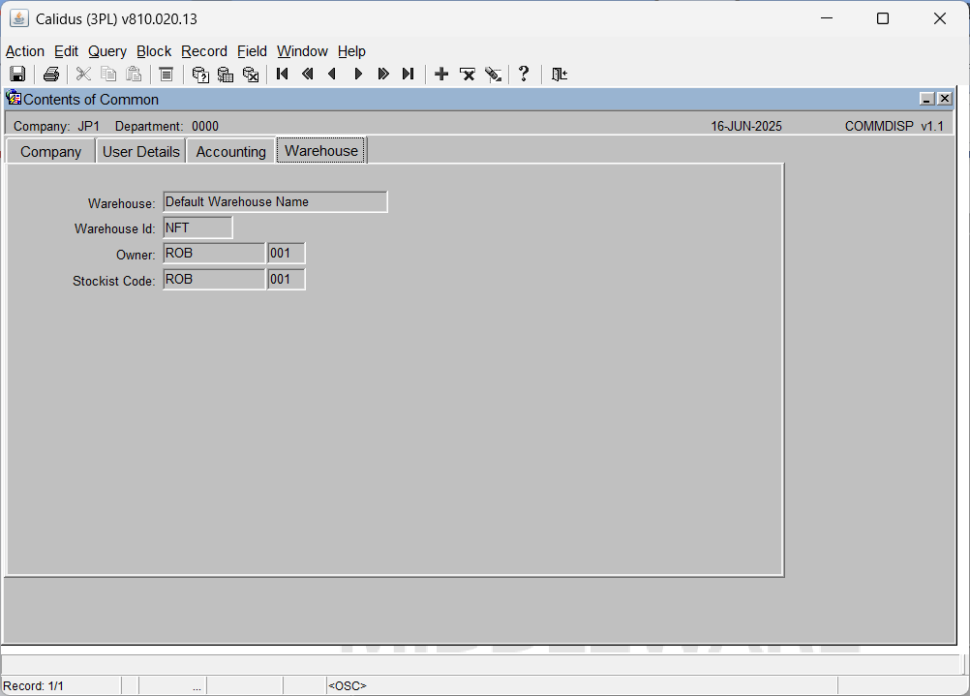Switch to the User Details tab
Viewport: 970px width, 696px height.
141,152
